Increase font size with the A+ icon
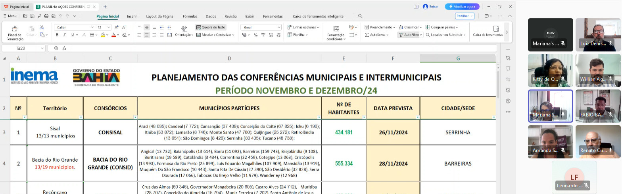This screenshot has width=622, height=194. click(x=116, y=27)
